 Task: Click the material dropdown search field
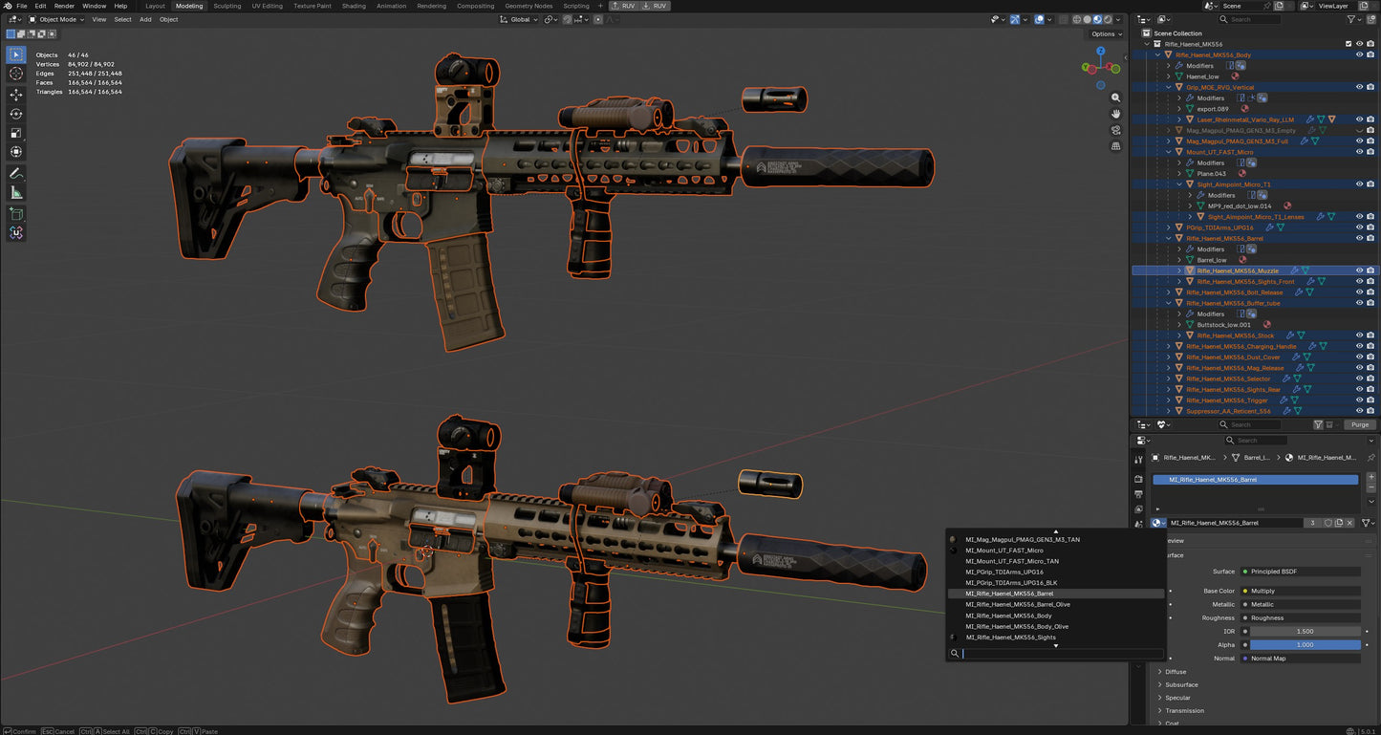(1056, 654)
